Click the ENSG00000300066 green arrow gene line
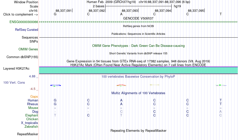This screenshot has width=238, height=140. 139,22
